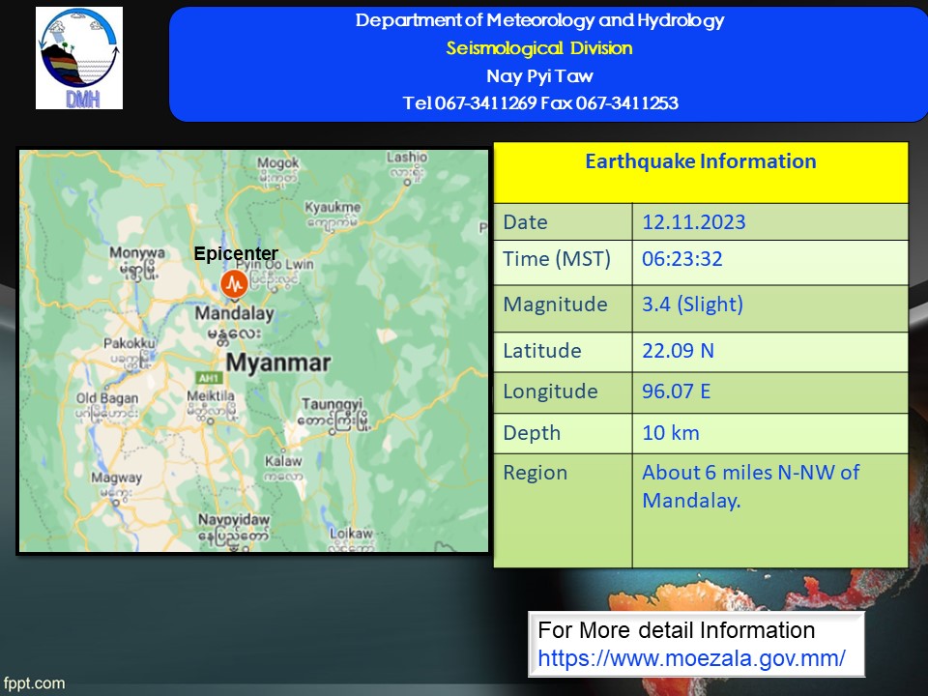This screenshot has height=696, width=928.
Task: Click Taunggyi label on the map
Action: pos(332,404)
